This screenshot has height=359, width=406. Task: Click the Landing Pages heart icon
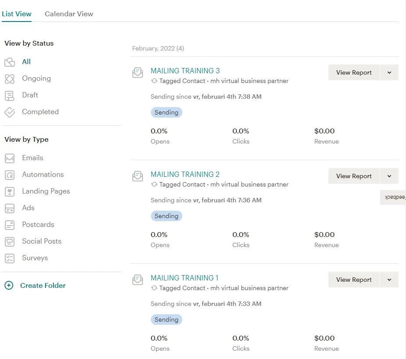pyautogui.click(x=10, y=191)
